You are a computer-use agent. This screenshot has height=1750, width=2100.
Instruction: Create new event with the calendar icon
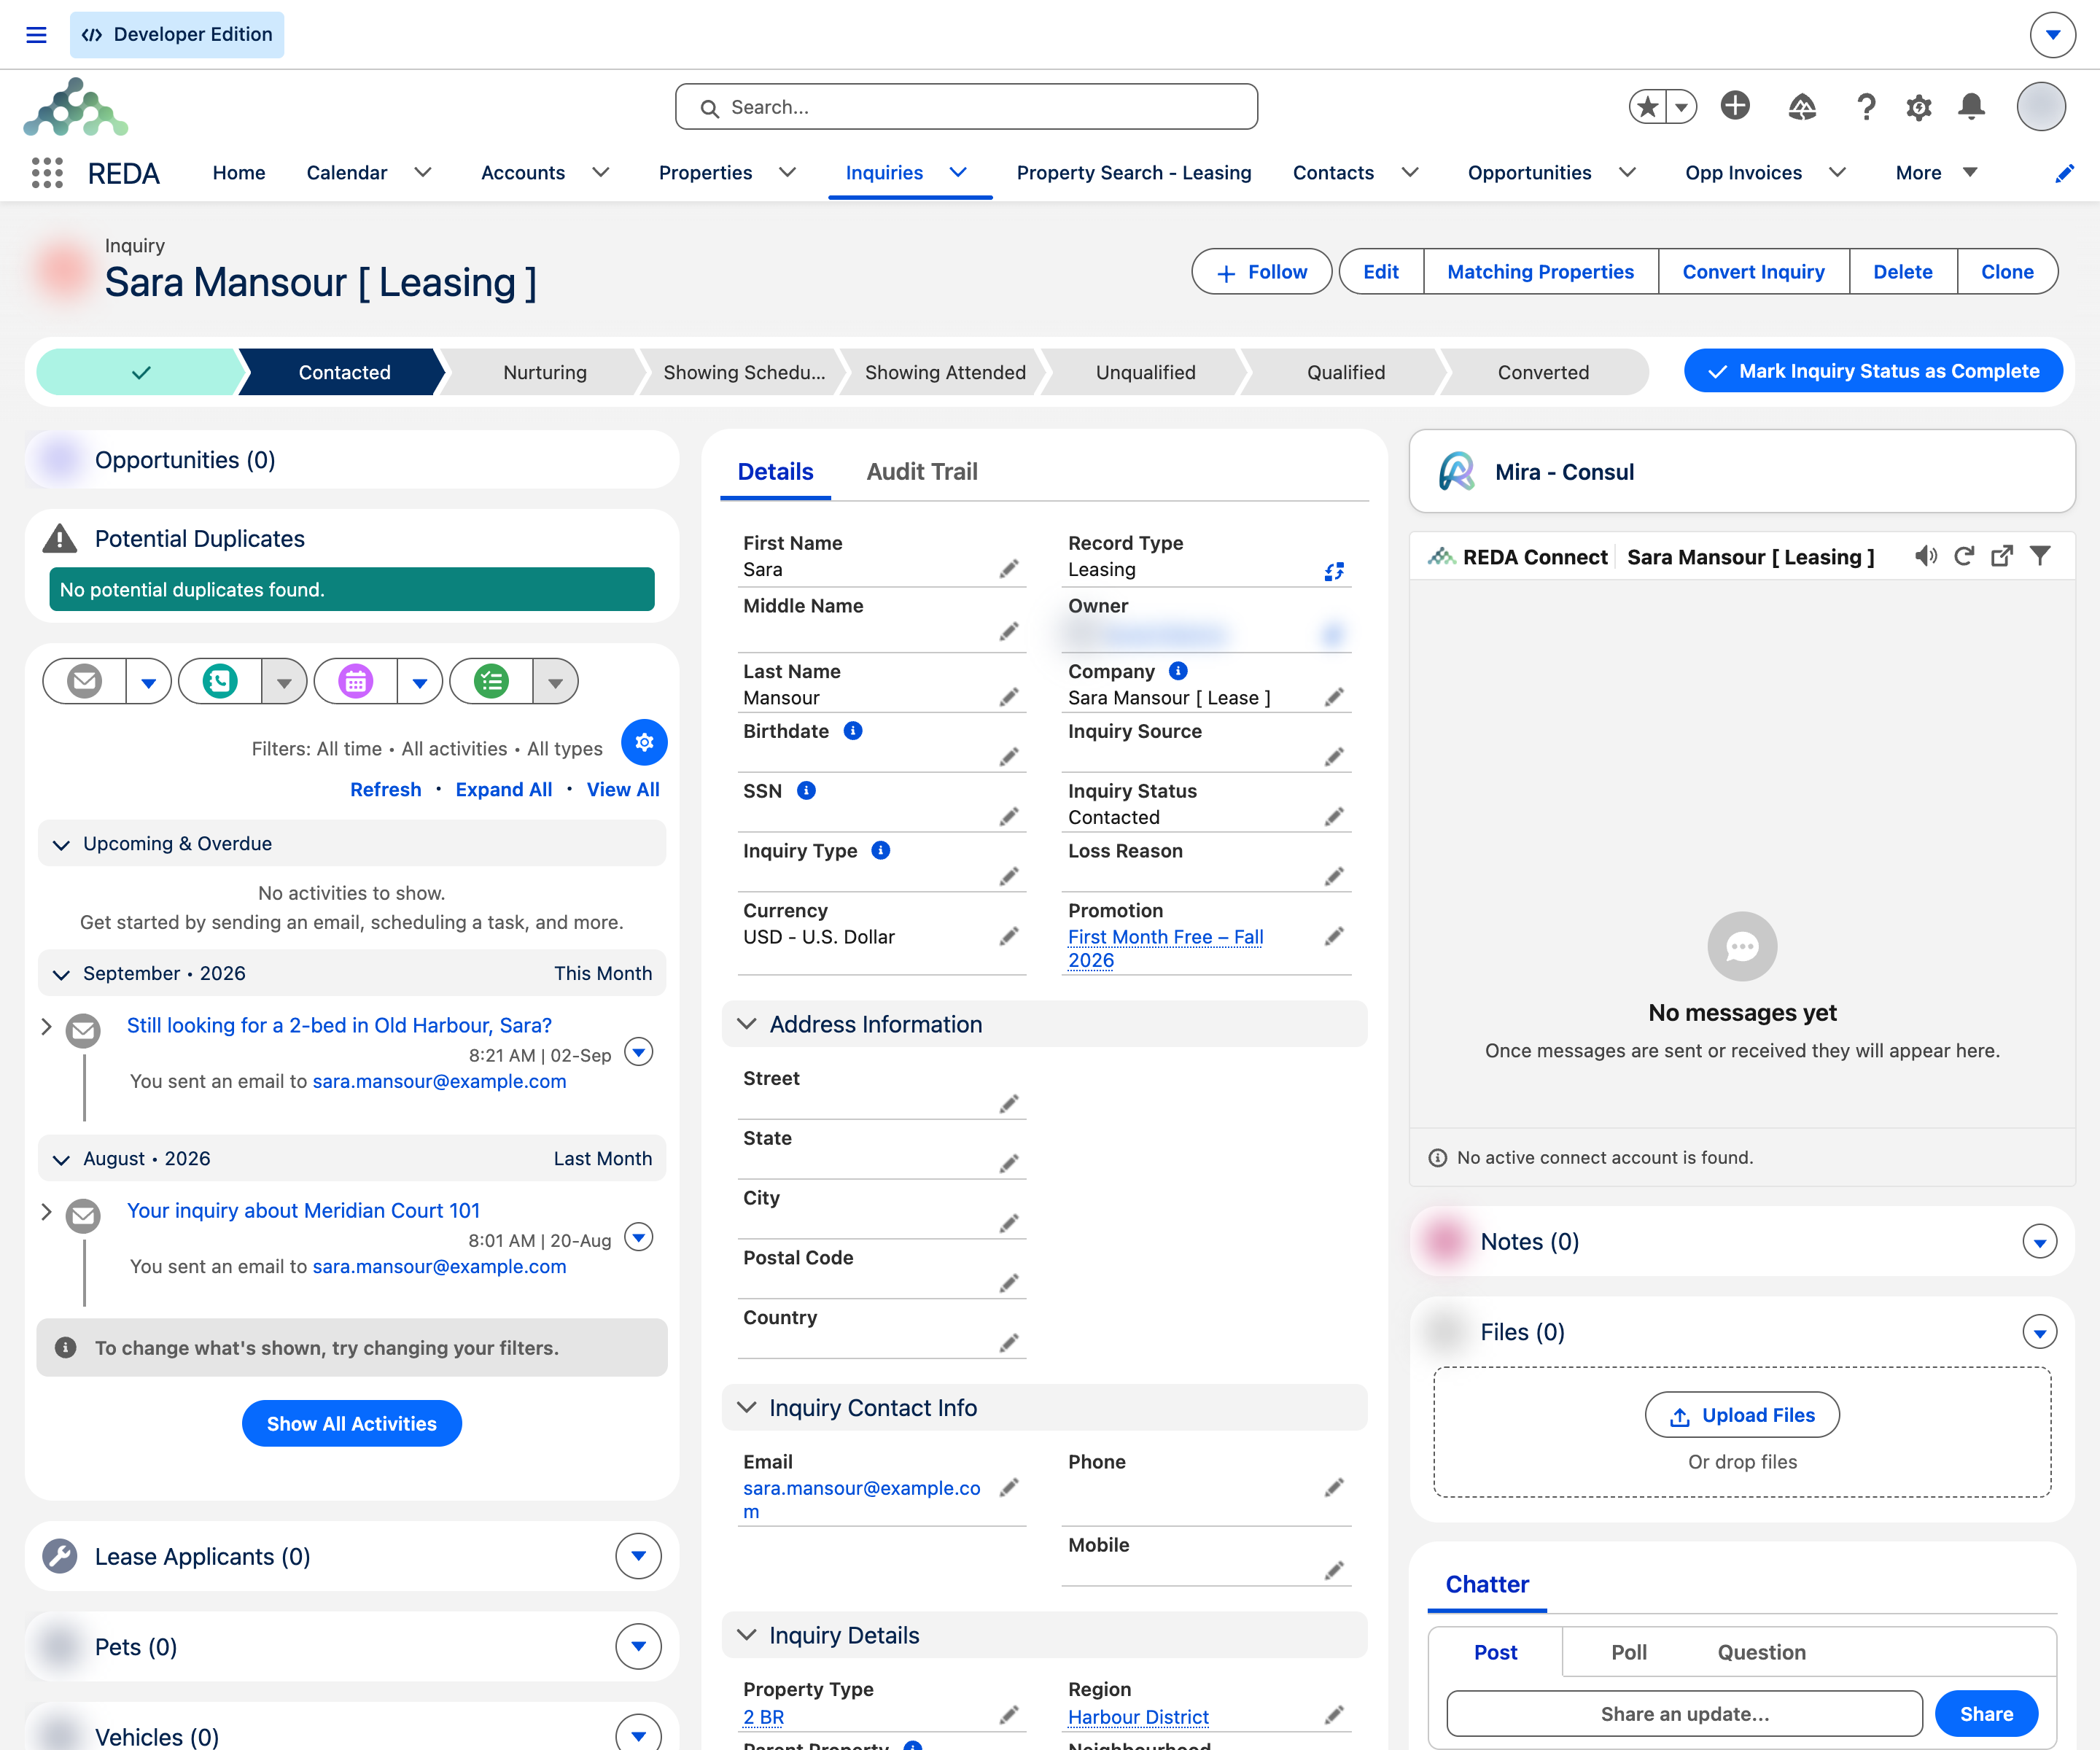pyautogui.click(x=356, y=682)
